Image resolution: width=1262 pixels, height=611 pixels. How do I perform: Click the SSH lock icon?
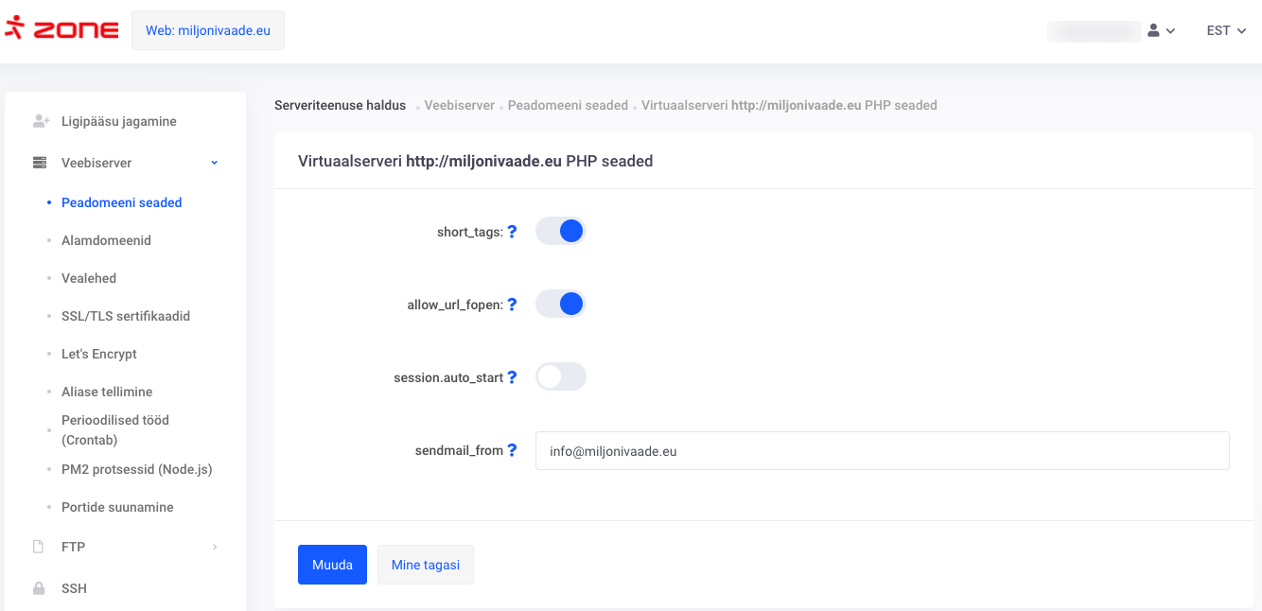click(39, 588)
